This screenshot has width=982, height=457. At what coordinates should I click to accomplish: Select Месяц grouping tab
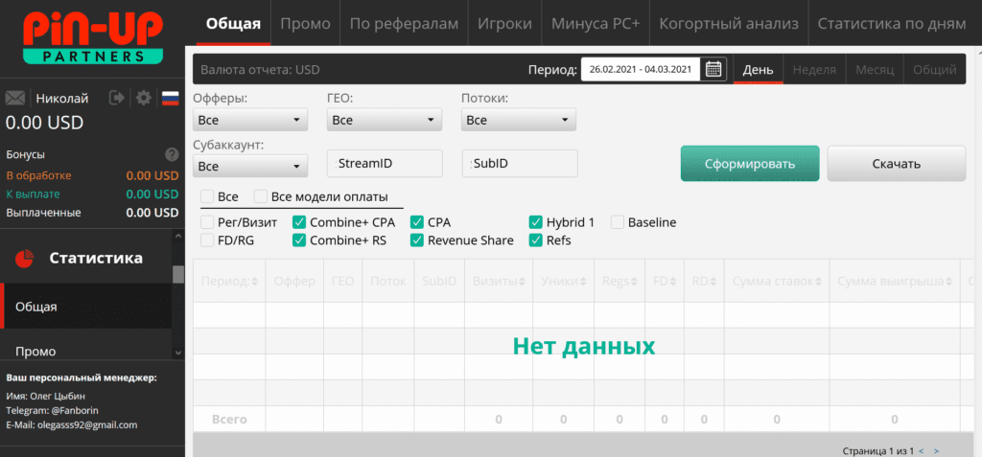point(875,70)
